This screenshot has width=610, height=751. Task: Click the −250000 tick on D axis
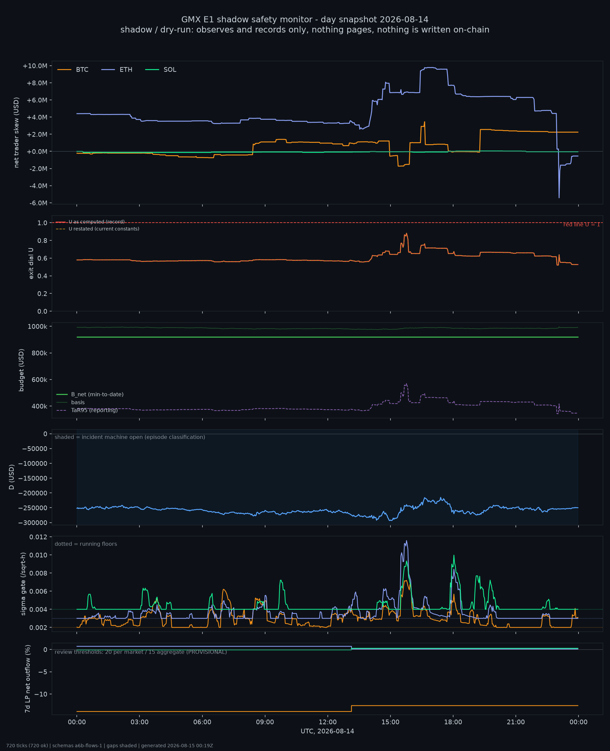coord(33,508)
